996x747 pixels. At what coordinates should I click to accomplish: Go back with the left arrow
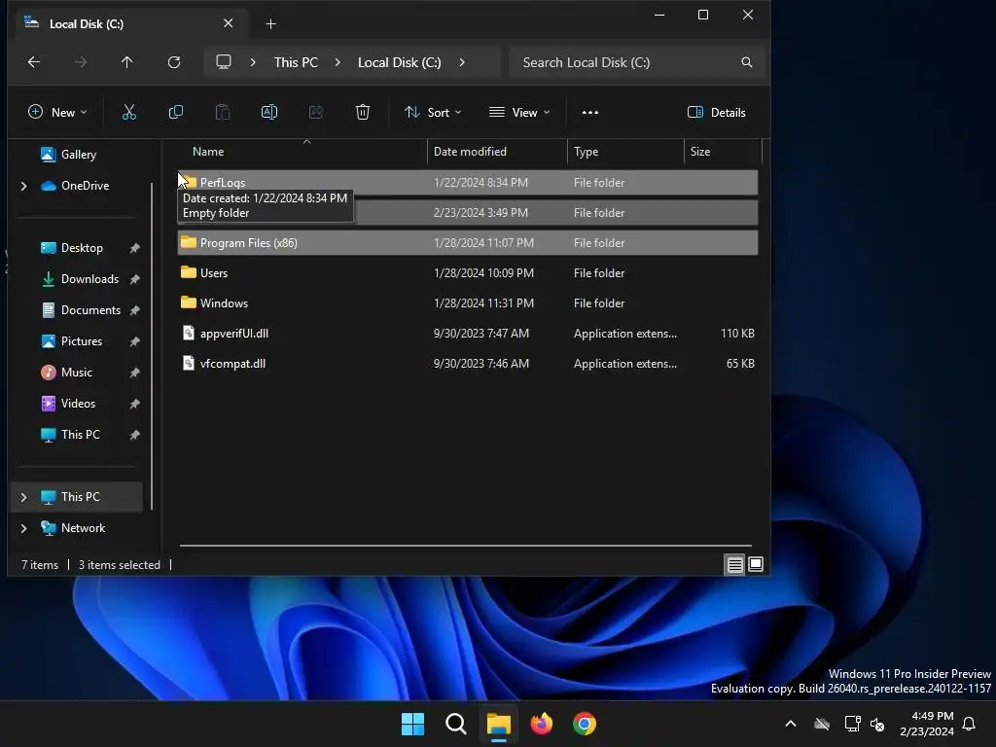(34, 62)
